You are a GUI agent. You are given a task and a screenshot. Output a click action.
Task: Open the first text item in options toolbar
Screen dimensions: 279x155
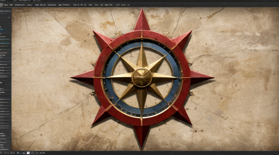6,5
